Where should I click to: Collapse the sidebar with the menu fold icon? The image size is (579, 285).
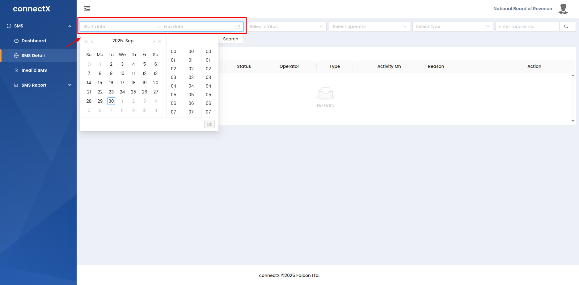[x=87, y=9]
